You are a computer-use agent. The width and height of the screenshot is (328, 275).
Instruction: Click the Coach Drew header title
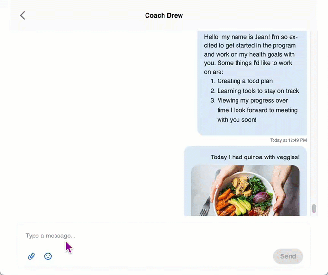pos(164,15)
